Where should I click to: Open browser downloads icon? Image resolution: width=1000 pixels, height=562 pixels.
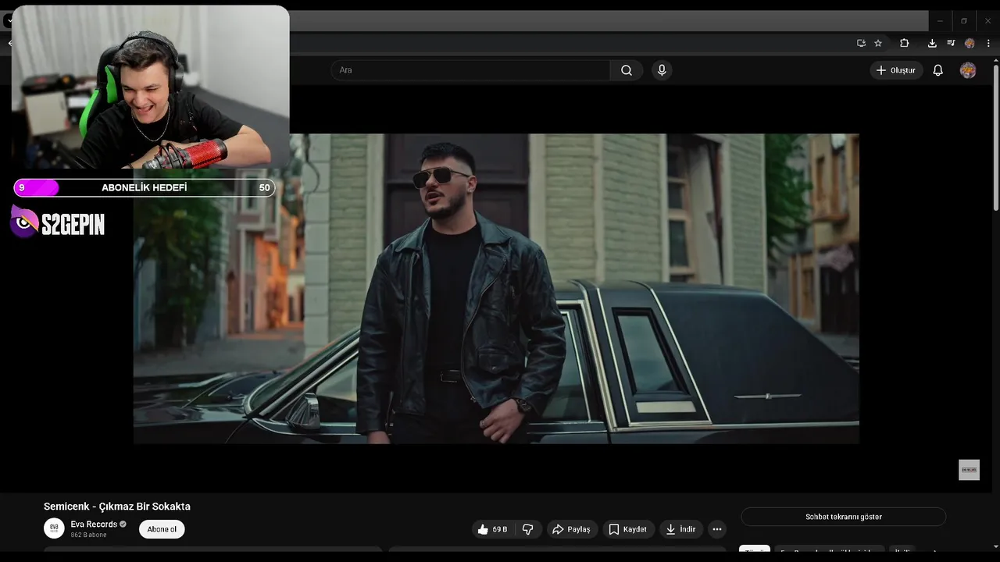(x=932, y=43)
